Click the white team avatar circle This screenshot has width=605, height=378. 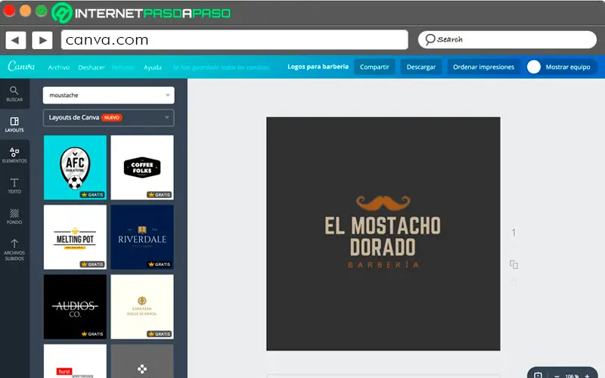(x=534, y=67)
